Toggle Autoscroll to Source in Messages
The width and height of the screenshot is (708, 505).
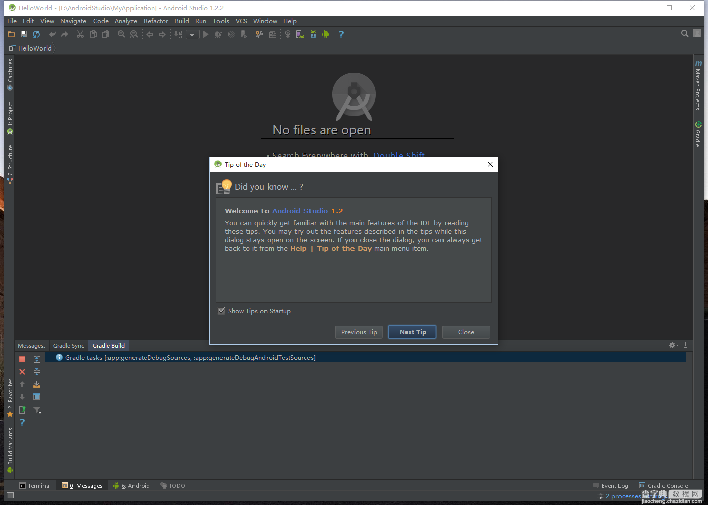[37, 384]
